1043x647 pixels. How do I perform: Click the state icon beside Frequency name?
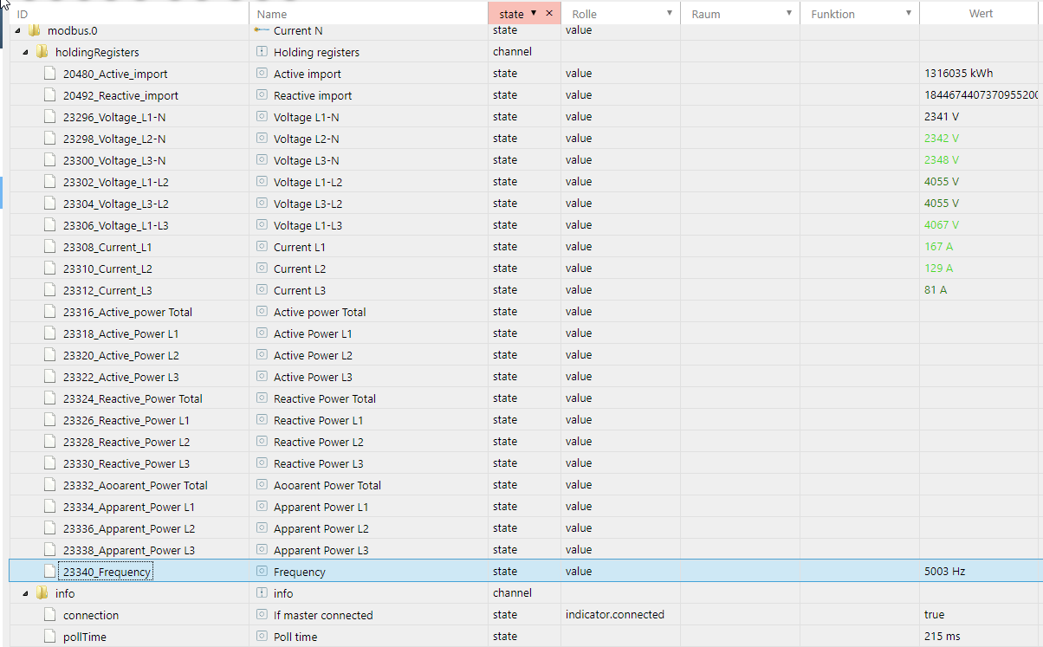262,572
